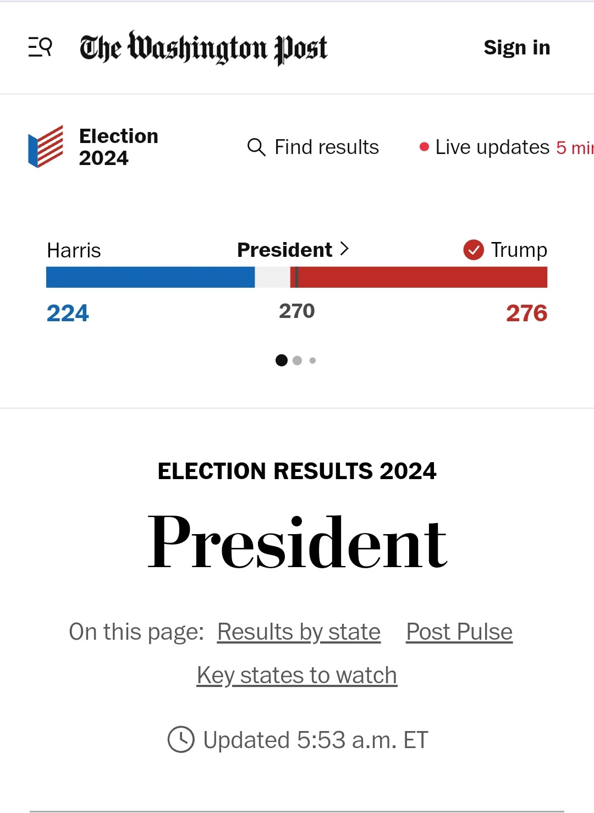This screenshot has height=813, width=594.
Task: Select the third carousel dot
Action: tap(313, 360)
